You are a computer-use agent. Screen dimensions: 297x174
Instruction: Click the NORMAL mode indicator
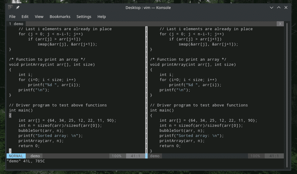16,156
